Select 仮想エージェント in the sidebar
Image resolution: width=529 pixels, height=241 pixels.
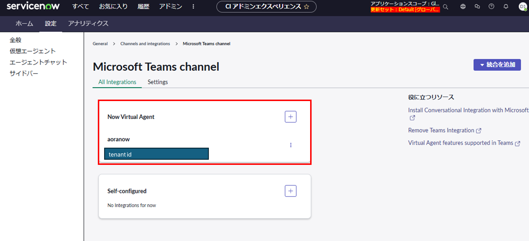coord(33,51)
